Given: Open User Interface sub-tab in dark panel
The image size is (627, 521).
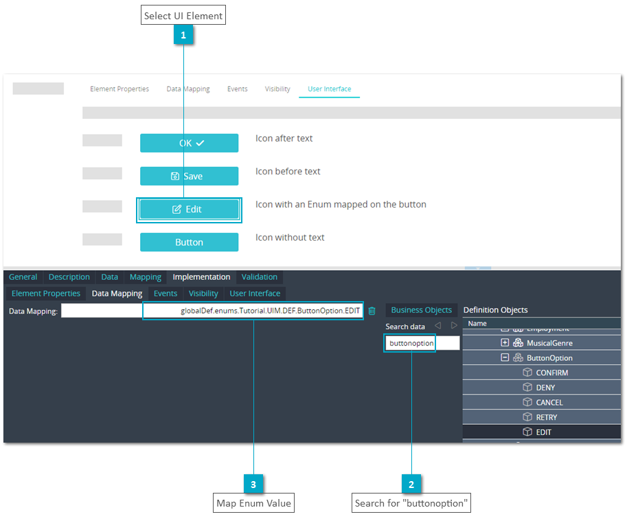Looking at the screenshot, I should click(255, 293).
